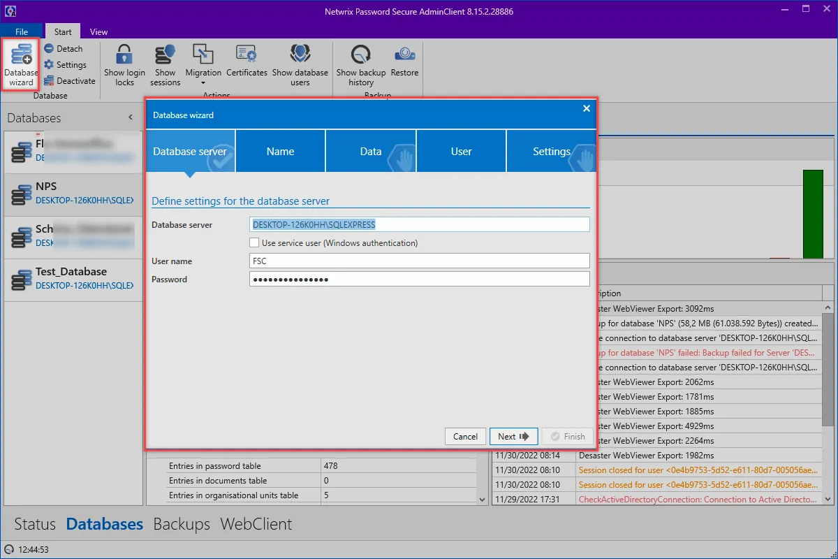This screenshot has height=559, width=838.
Task: Click the Next button
Action: 513,436
